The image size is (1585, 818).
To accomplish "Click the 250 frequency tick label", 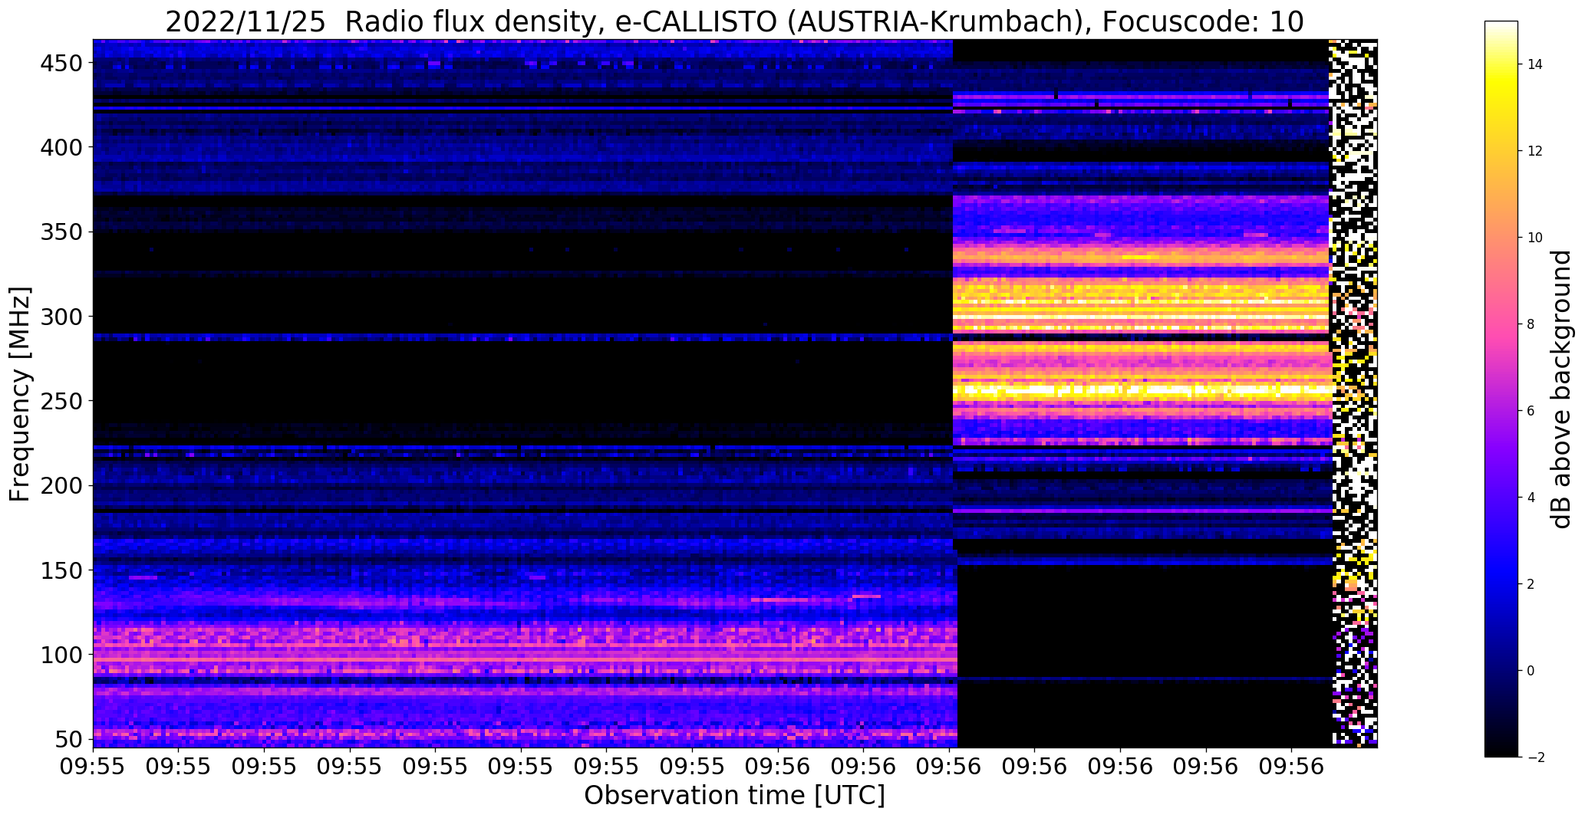I will click(61, 401).
